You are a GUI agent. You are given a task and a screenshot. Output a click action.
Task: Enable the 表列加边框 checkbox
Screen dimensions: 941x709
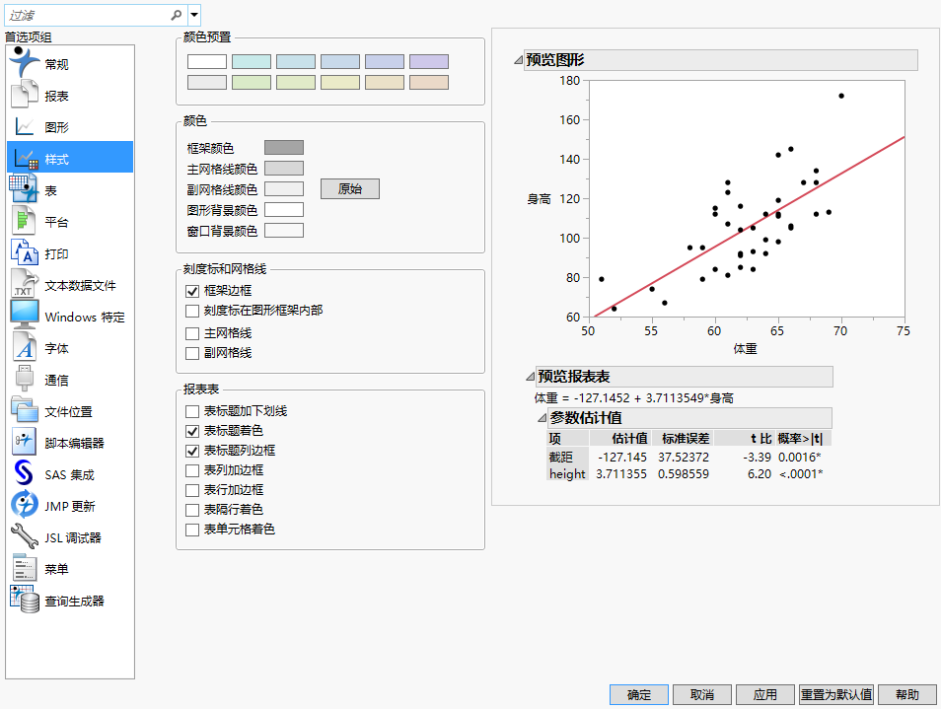coord(192,471)
